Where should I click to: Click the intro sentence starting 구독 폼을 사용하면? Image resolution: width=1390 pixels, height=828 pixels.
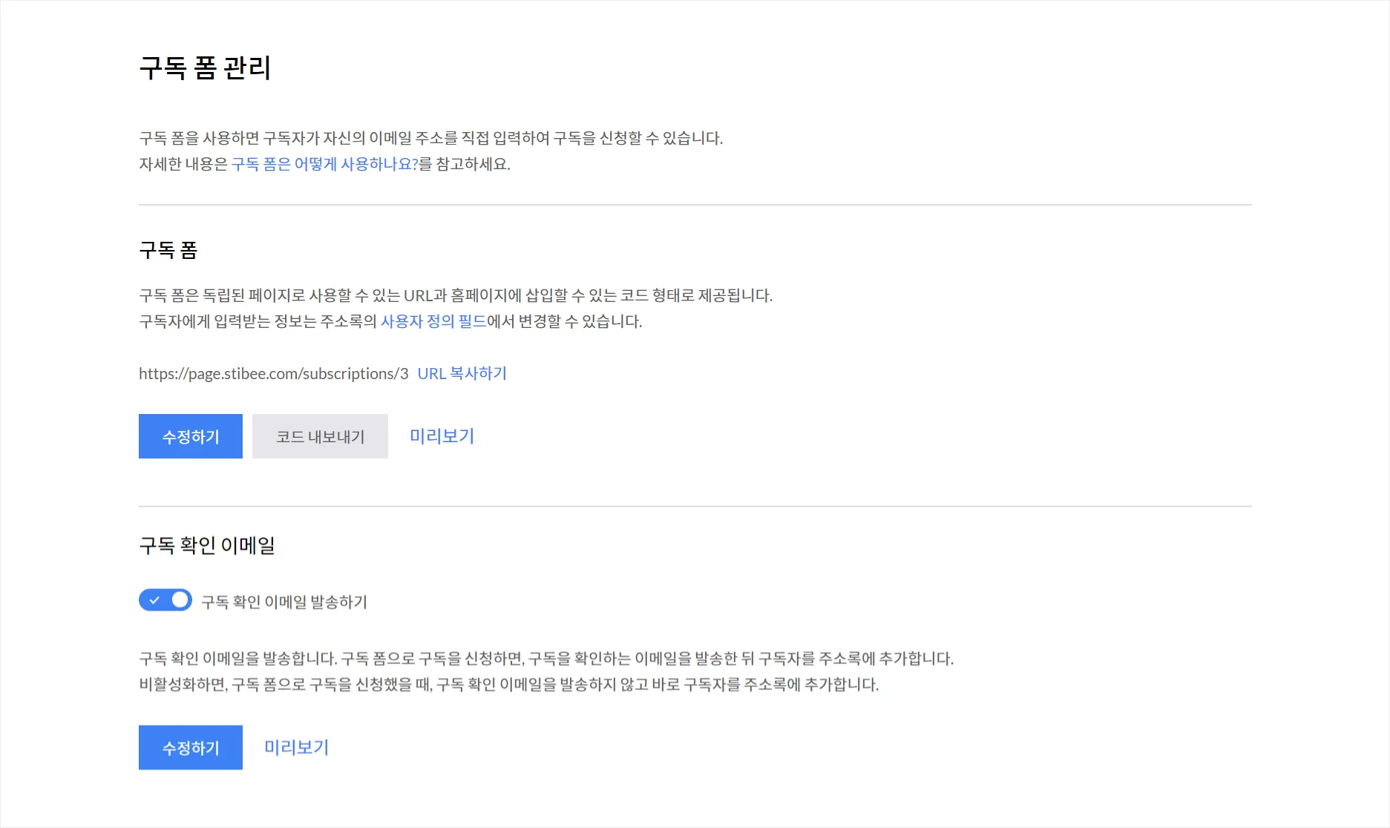430,138
